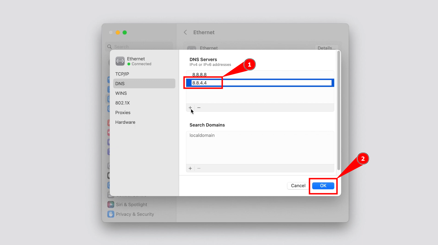Confirm DNS changes with the OK button
438x245 pixels.
323,186
